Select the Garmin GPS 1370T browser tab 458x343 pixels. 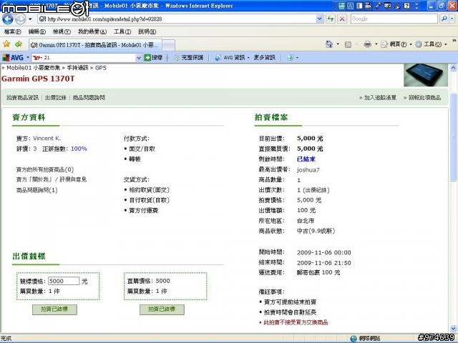95,45
